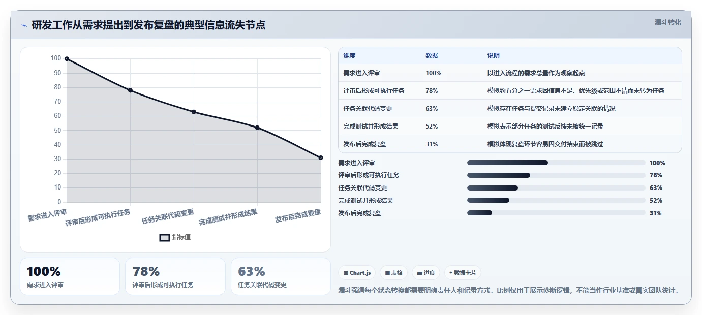Click the 需求进入评审 cell in the table
This screenshot has height=315, width=702.
click(x=361, y=73)
